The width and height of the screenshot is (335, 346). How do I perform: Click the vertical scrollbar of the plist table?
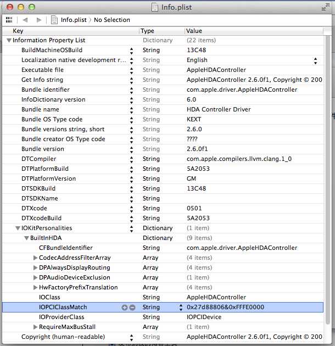click(x=327, y=180)
